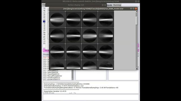The image size is (181, 101).
Task: Click scroll-down arrow of class viewer
Action: 137,69
